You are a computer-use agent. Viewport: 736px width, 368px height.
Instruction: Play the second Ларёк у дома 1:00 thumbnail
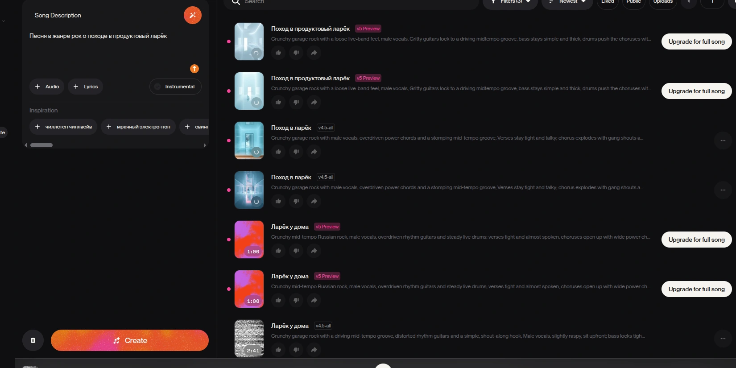click(x=249, y=289)
